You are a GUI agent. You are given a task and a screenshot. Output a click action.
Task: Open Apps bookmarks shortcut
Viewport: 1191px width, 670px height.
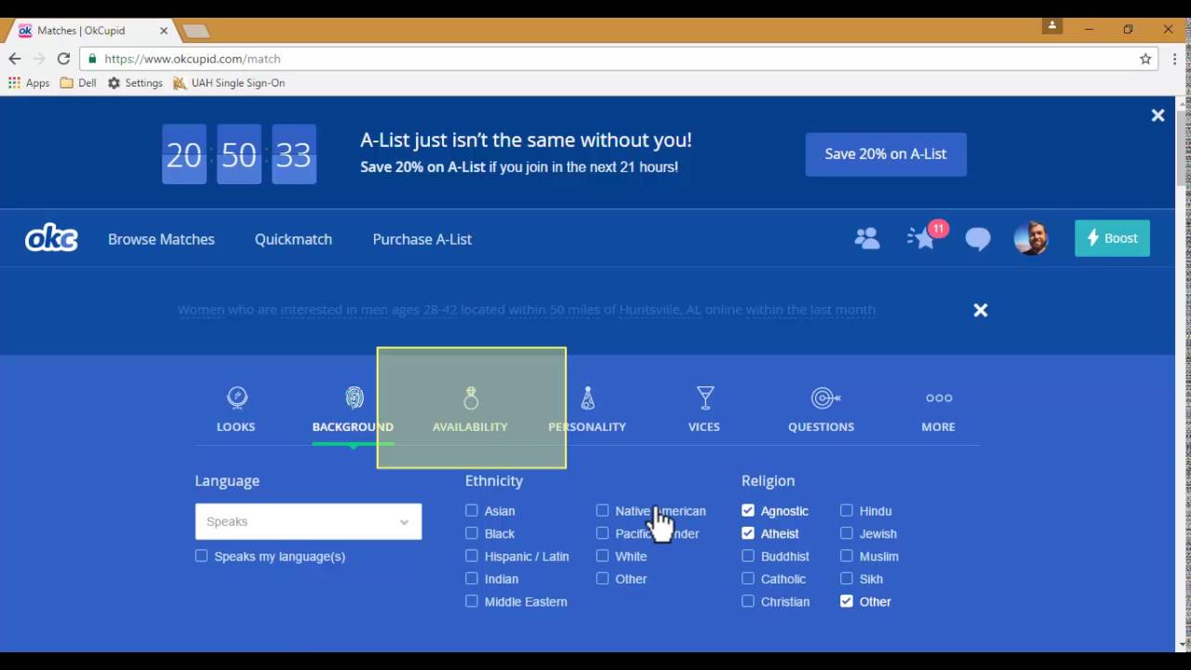(x=29, y=83)
